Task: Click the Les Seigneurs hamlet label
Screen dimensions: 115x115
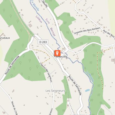Action: tap(55, 91)
